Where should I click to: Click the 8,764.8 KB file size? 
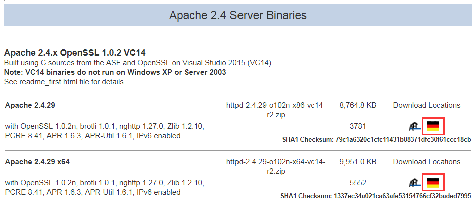[x=358, y=105]
